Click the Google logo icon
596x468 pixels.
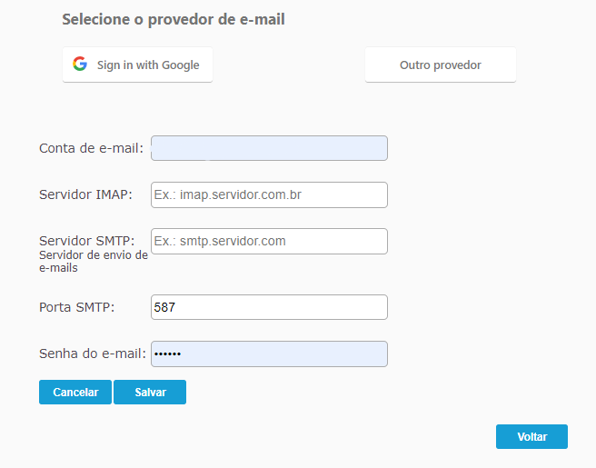click(x=80, y=64)
